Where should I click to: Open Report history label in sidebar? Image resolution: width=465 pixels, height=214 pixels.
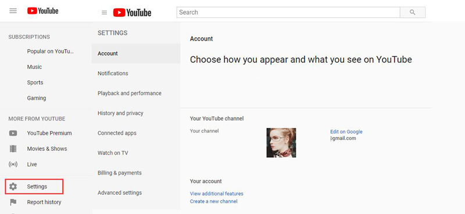click(x=44, y=202)
